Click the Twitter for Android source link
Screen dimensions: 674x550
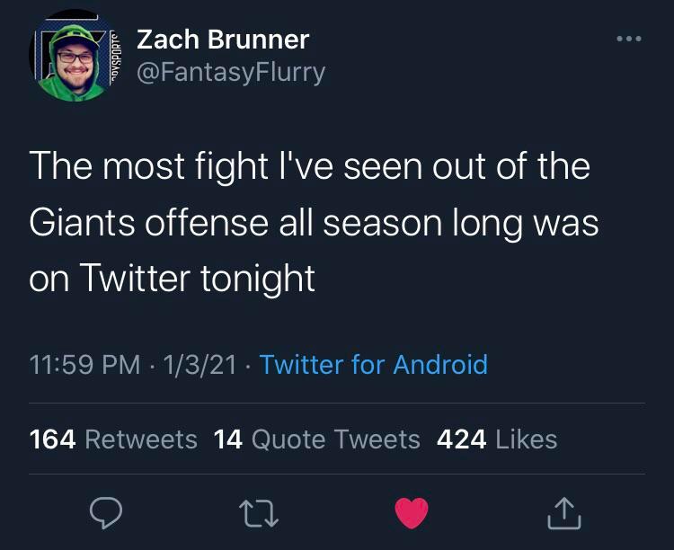point(373,364)
